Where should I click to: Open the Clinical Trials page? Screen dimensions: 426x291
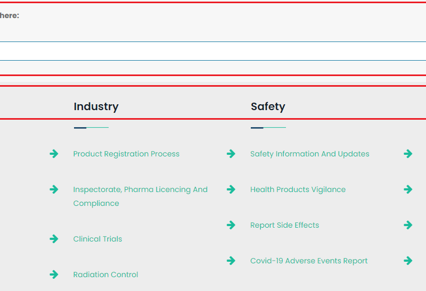[97, 239]
